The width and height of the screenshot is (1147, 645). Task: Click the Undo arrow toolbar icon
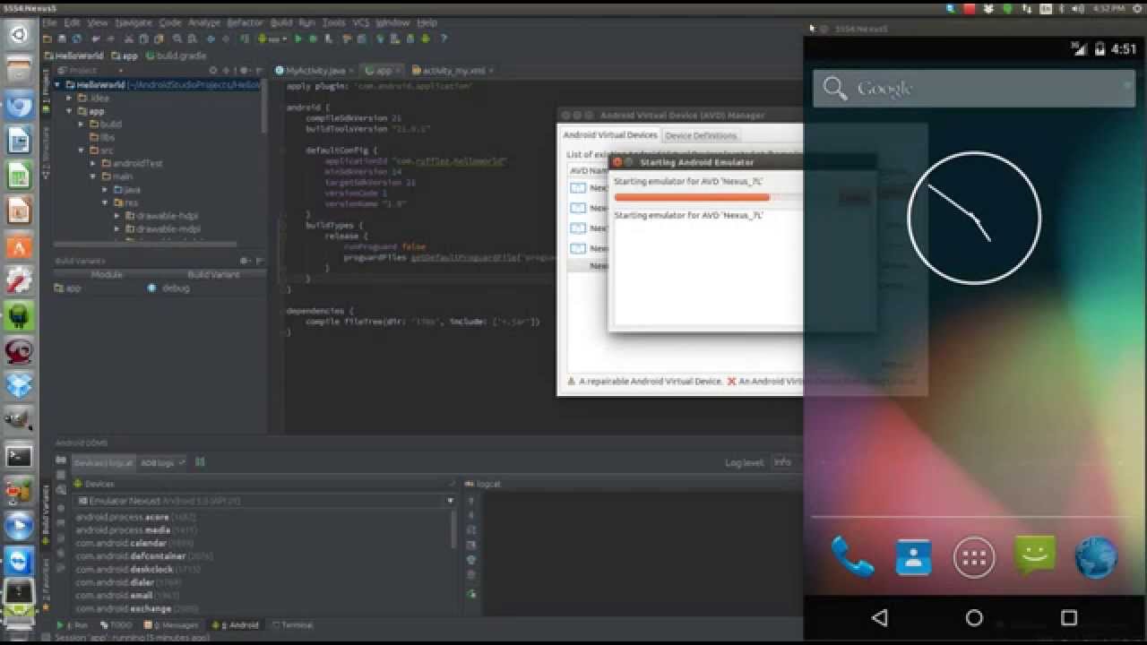(96, 39)
